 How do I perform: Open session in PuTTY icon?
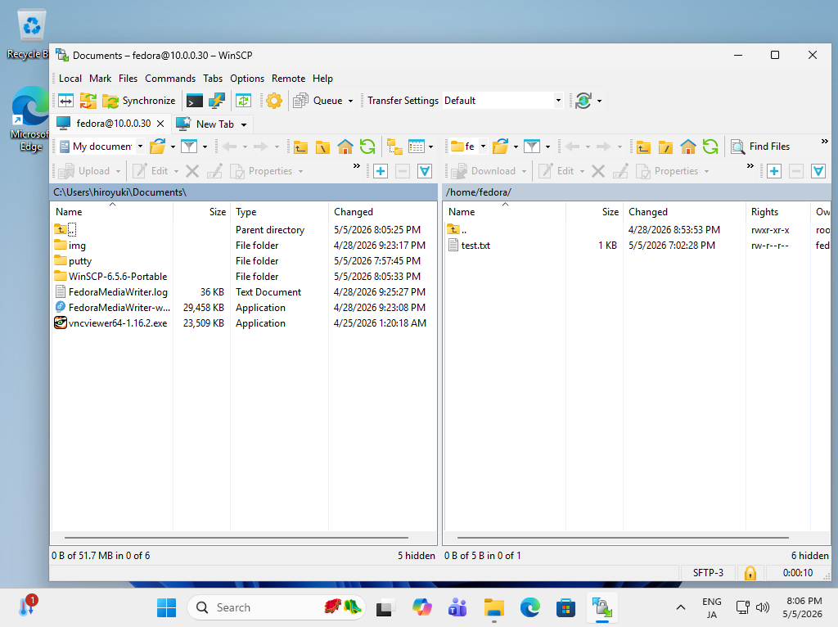[x=216, y=101]
